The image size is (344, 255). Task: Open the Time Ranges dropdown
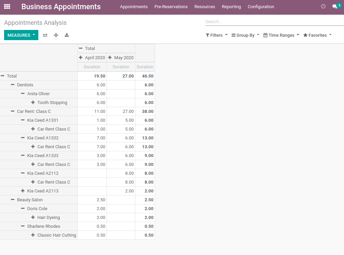[x=281, y=35]
